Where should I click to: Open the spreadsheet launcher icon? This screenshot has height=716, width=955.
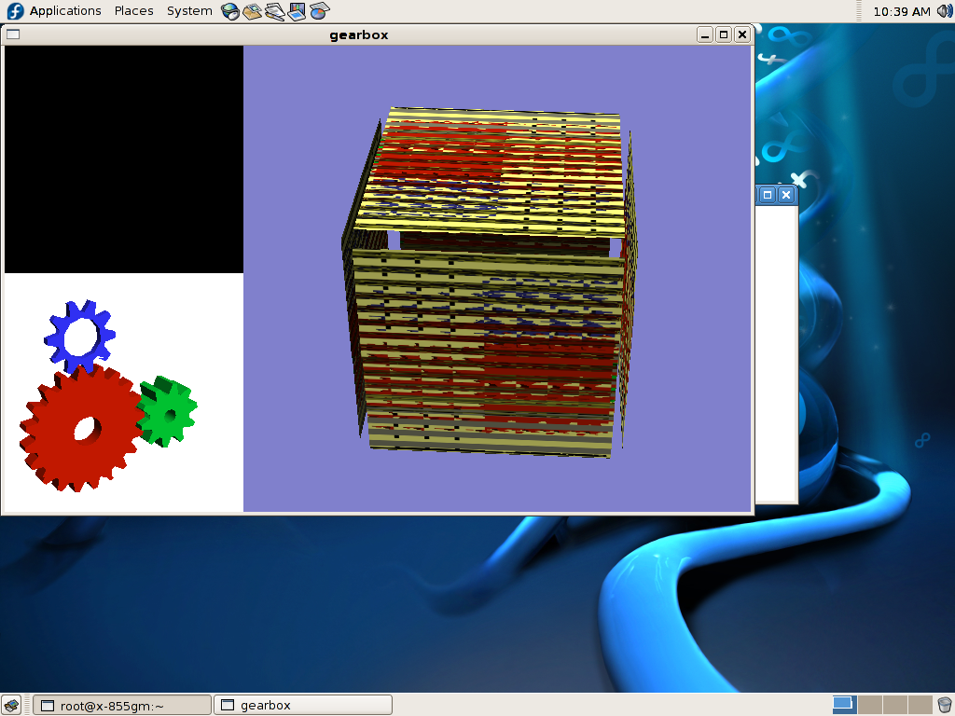(319, 11)
